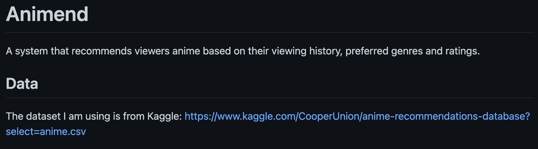The width and height of the screenshot is (538, 149).
Task: Click the 'https://' start of the link
Action: click(x=201, y=117)
